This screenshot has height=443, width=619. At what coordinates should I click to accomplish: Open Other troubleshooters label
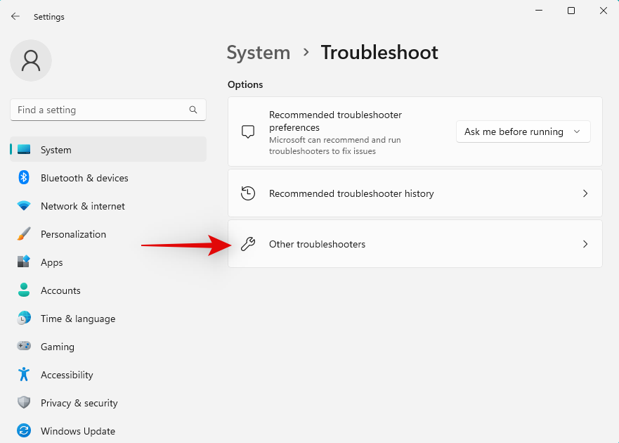[317, 244]
